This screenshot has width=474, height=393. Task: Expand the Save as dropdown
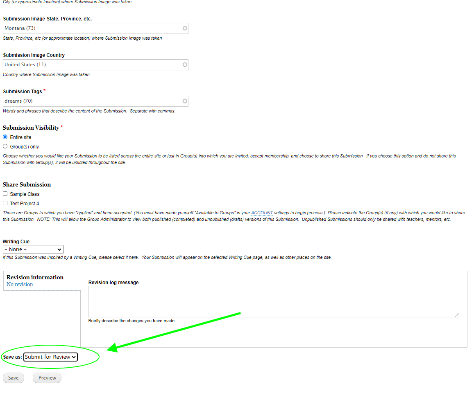tap(50, 357)
